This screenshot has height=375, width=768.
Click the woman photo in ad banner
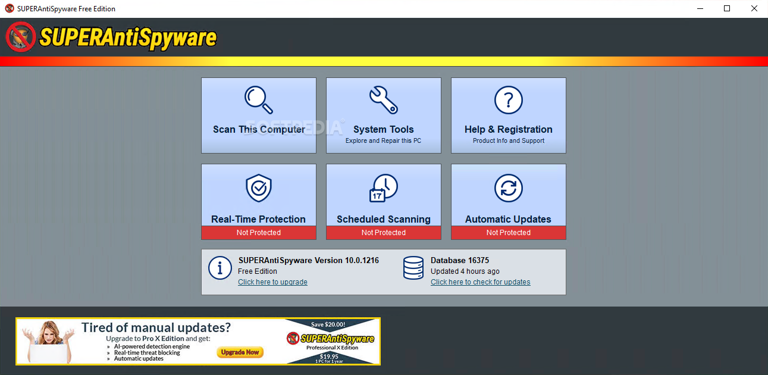(x=50, y=341)
